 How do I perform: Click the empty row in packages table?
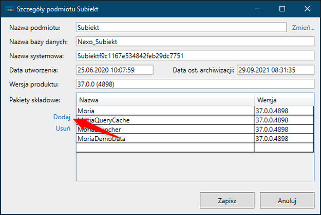coord(165,147)
